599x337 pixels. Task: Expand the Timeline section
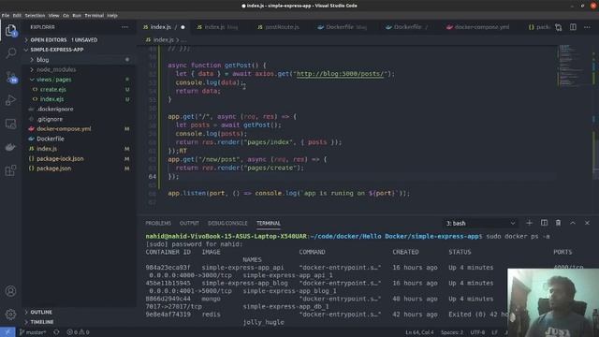point(42,322)
